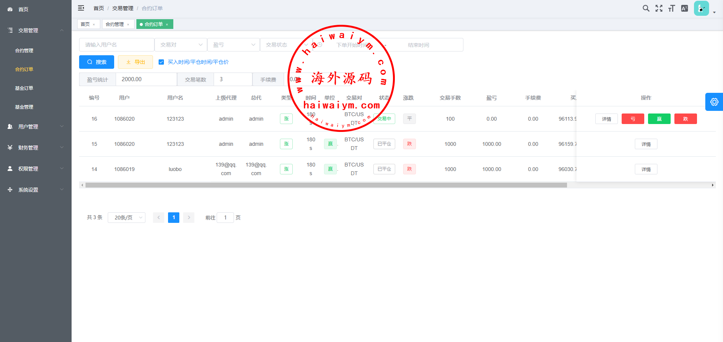Click the green 赢 button for order 16
Viewport: 723px width, 342px height.
point(659,119)
